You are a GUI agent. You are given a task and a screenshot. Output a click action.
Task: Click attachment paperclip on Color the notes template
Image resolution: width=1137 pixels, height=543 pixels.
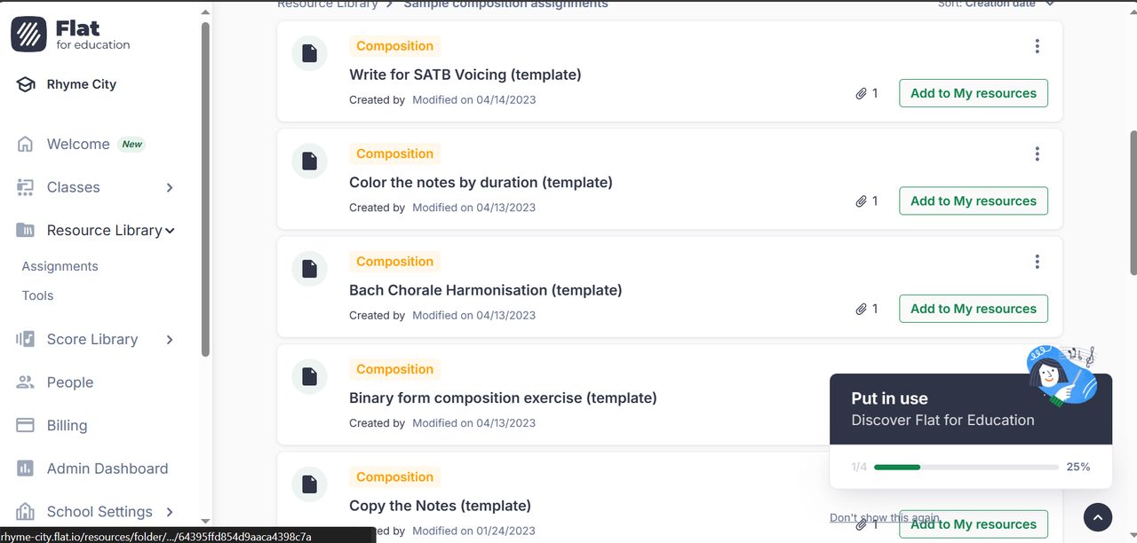861,201
